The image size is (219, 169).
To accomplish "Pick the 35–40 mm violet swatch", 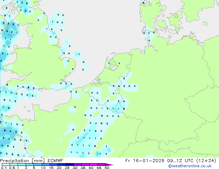I will point(85,165).
